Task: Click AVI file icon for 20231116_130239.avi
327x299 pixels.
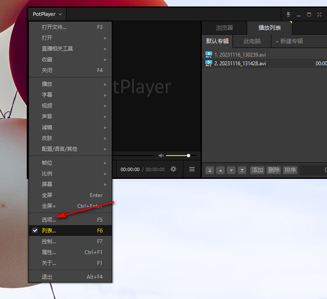Action: [x=208, y=55]
